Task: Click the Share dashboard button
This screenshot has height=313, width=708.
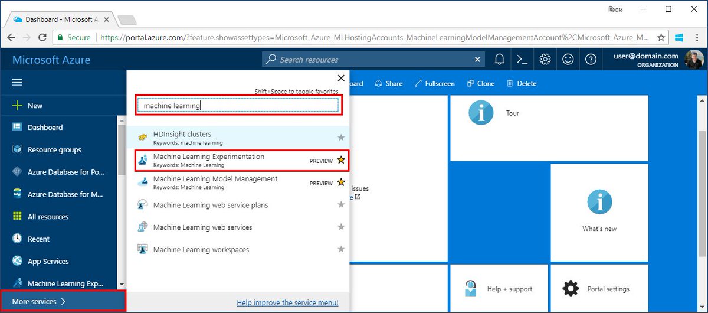Action: click(x=389, y=84)
